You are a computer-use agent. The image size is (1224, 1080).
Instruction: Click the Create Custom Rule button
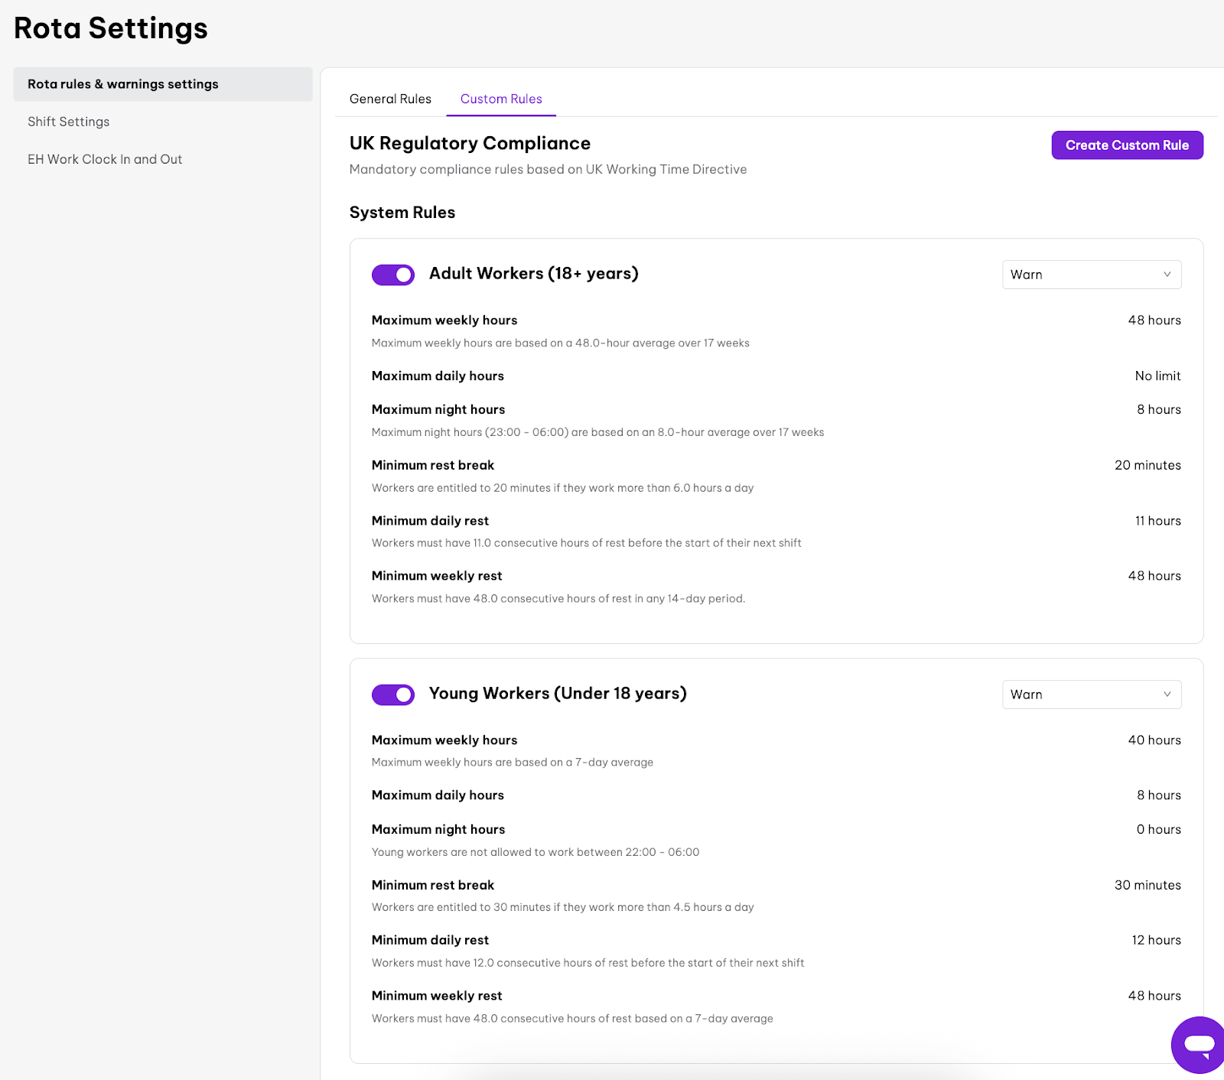coord(1127,145)
